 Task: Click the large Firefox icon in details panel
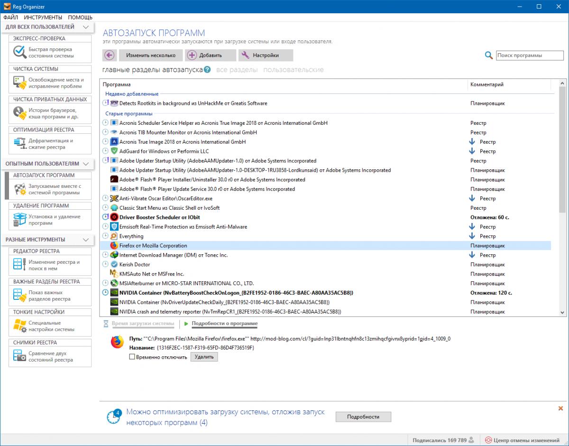[x=116, y=342]
